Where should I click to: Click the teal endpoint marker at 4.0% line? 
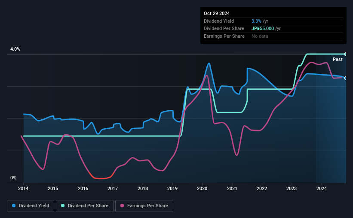pyautogui.click(x=346, y=54)
